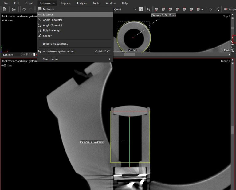236x190 pixels.
Task: Click the fit-to-view focus toolbar icon
Action: tap(217, 9)
